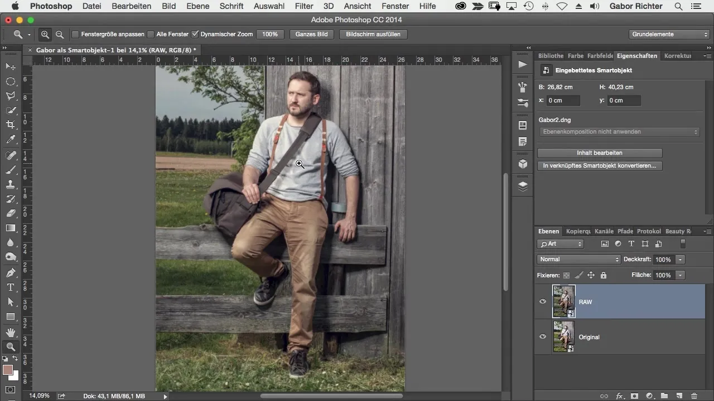Screen dimensions: 714x401
Task: Select the Eyedropper tool
Action: pyautogui.click(x=11, y=139)
